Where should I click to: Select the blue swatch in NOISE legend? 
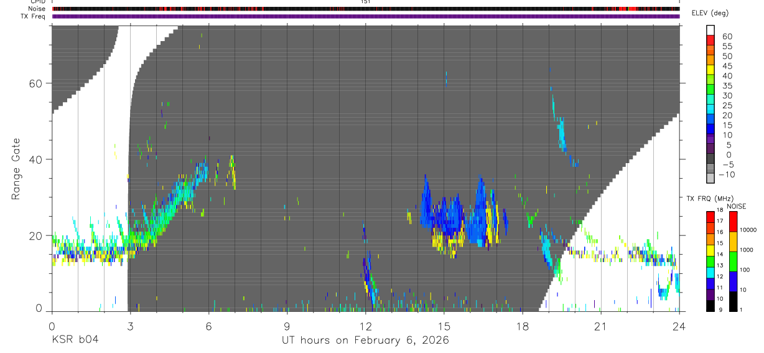pos(733,281)
